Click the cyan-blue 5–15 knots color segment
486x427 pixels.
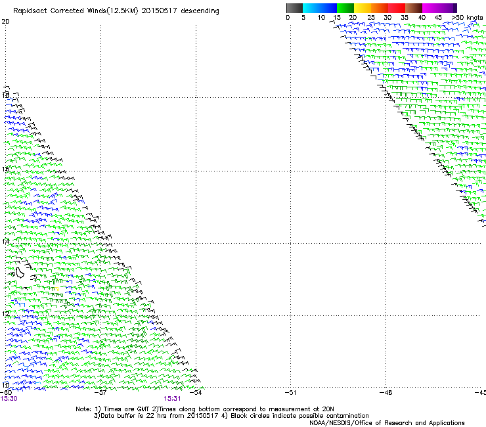click(320, 8)
